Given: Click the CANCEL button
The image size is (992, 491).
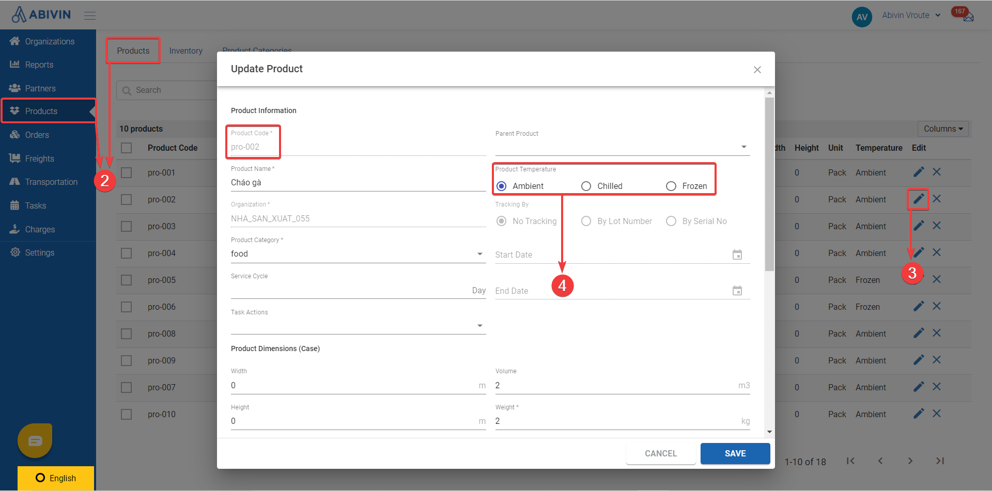Looking at the screenshot, I should point(661,453).
